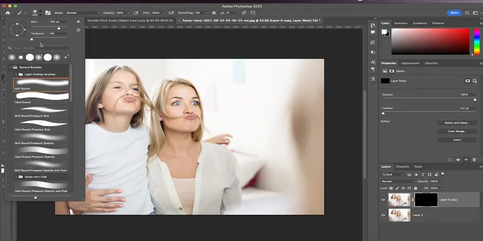Toggle mask visibility eye in Properties
The width and height of the screenshot is (483, 241).
(466, 160)
